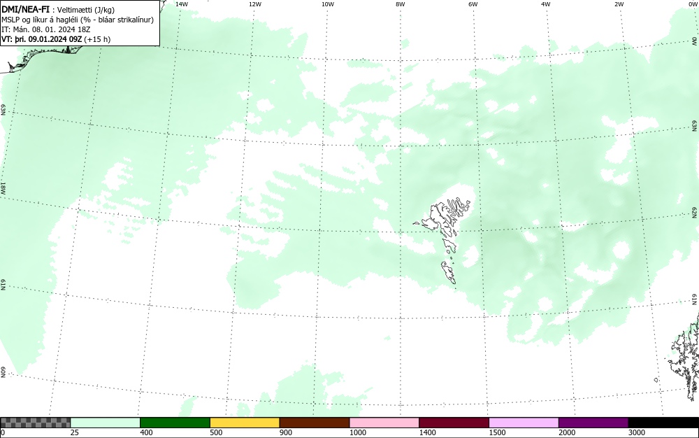
Task: Click the 61N label on left edge
Action: [x=3, y=285]
